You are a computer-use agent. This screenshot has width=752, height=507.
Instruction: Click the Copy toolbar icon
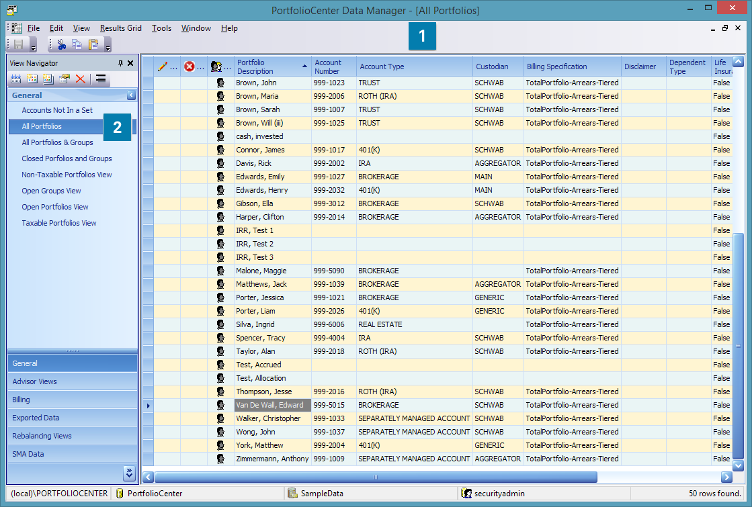tap(77, 44)
